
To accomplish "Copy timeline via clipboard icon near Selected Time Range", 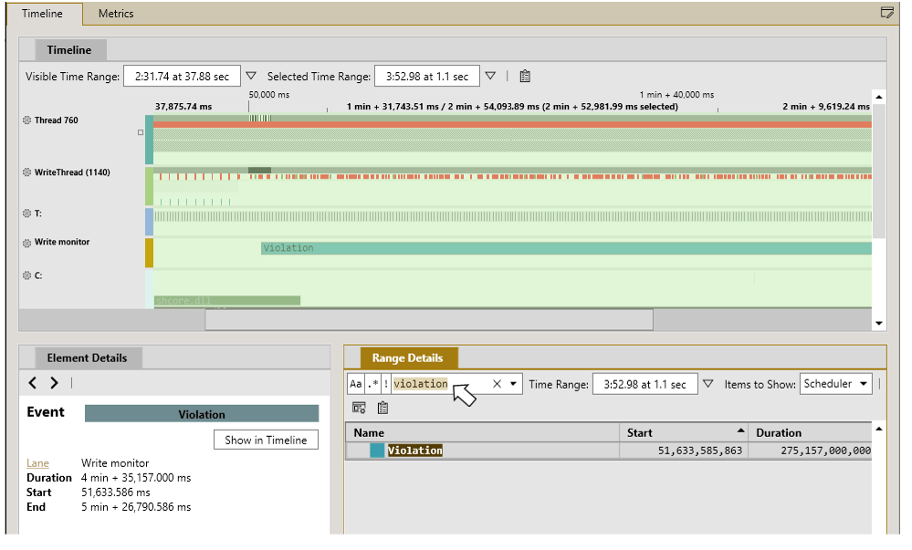I will point(525,77).
